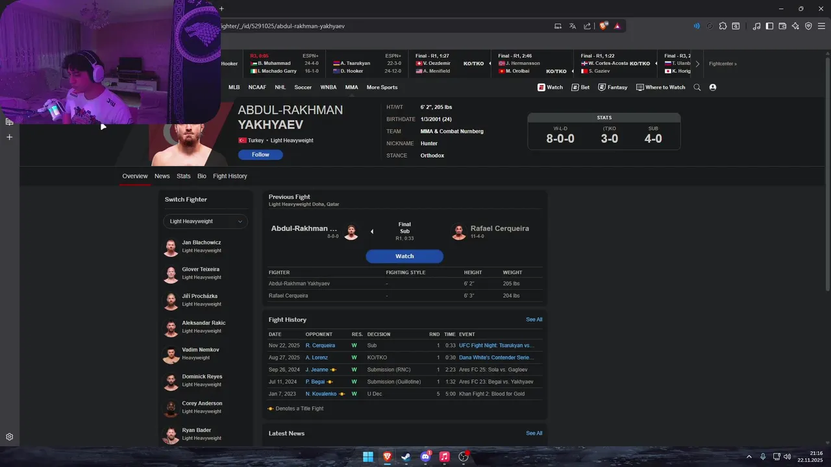The width and height of the screenshot is (831, 467).
Task: Switch to the Bio tab
Action: coord(202,176)
